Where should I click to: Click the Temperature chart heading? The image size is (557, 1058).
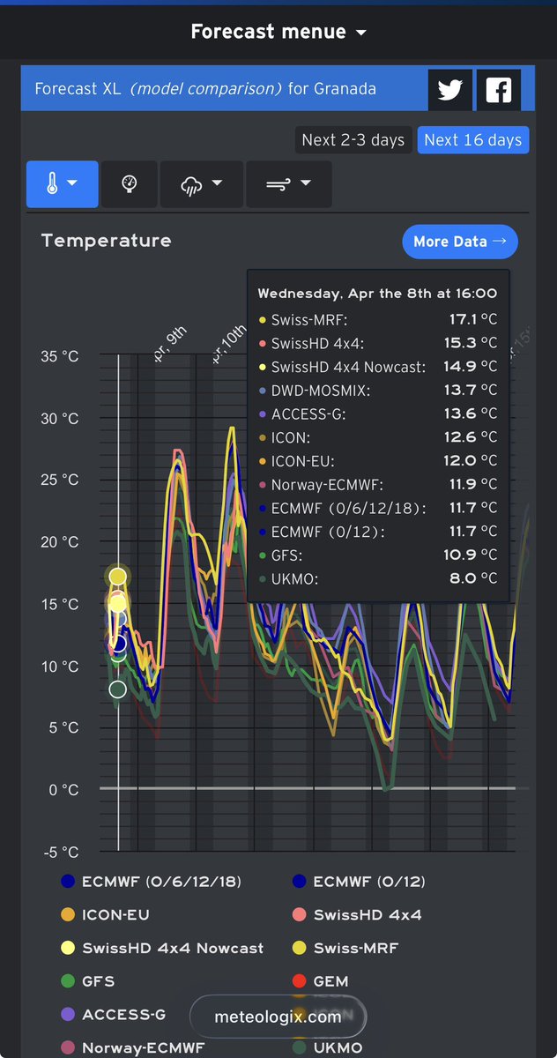(107, 241)
